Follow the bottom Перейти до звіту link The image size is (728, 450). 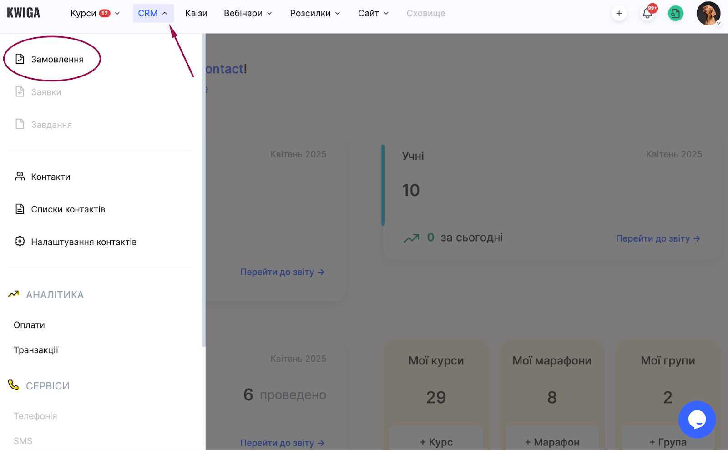click(282, 443)
